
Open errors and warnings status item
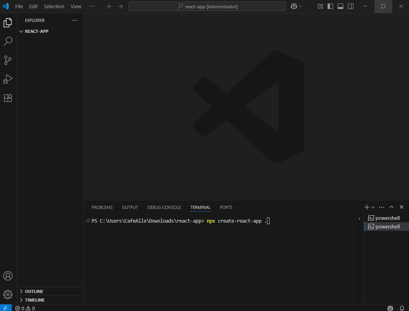tap(25, 308)
